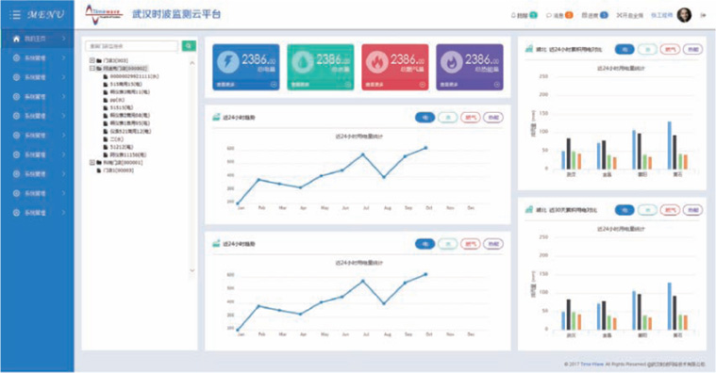Image resolution: width=716 pixels, height=373 pixels.
Task: Click the water droplet card icon
Action: click(x=302, y=61)
